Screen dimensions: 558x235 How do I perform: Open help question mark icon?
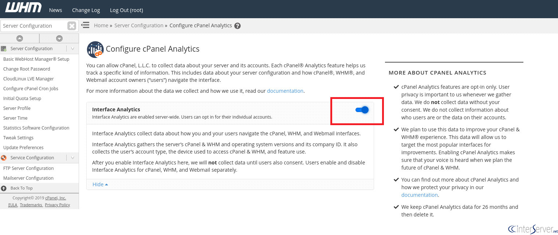coord(237,26)
